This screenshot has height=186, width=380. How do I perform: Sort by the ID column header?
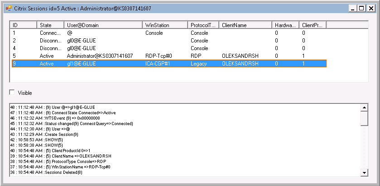click(x=23, y=25)
